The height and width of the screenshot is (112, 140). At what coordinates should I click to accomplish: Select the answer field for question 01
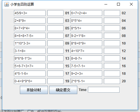(55, 13)
